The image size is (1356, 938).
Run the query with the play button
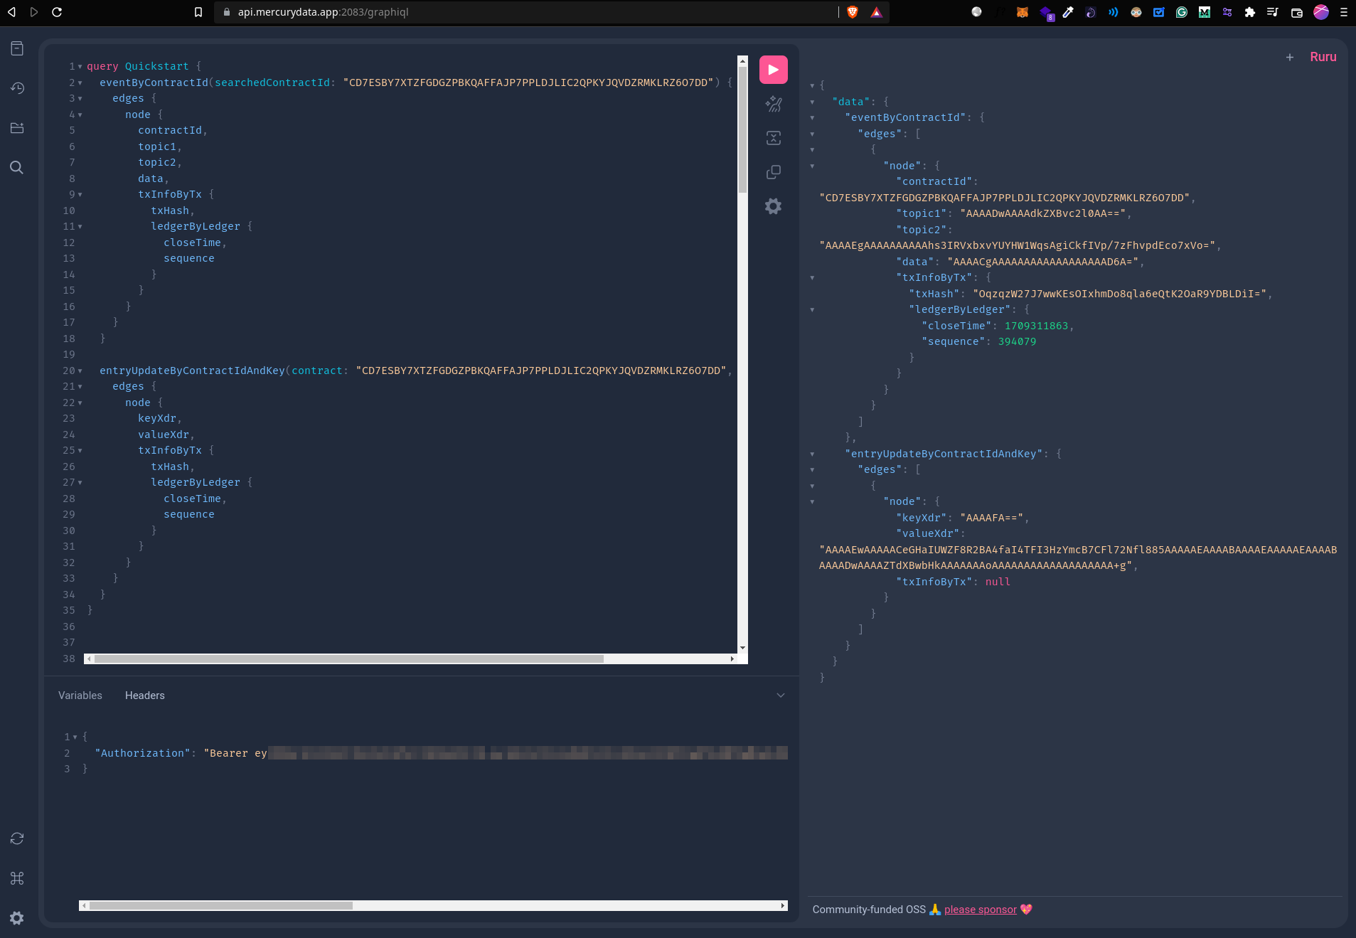tap(773, 70)
